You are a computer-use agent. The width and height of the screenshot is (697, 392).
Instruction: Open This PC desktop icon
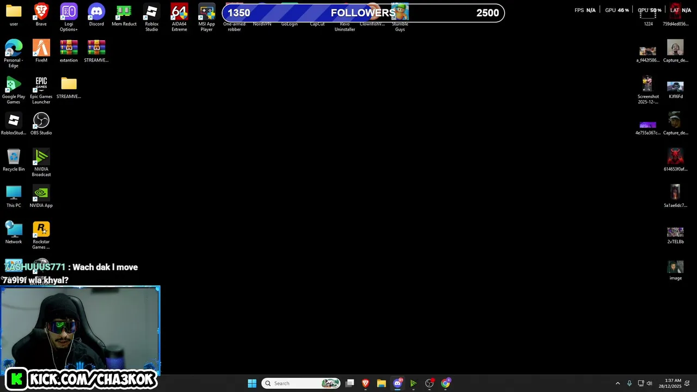(x=14, y=196)
